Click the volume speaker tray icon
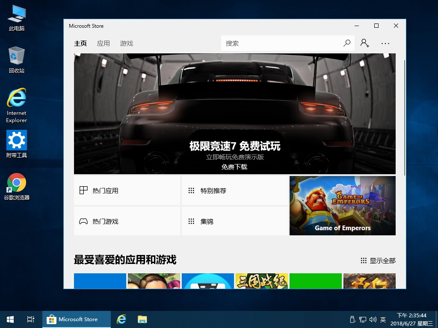 point(373,319)
